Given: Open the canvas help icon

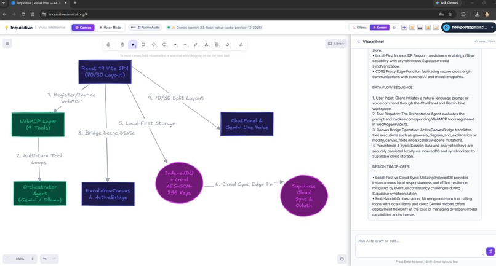Looking at the screenshot, I should 342,259.
